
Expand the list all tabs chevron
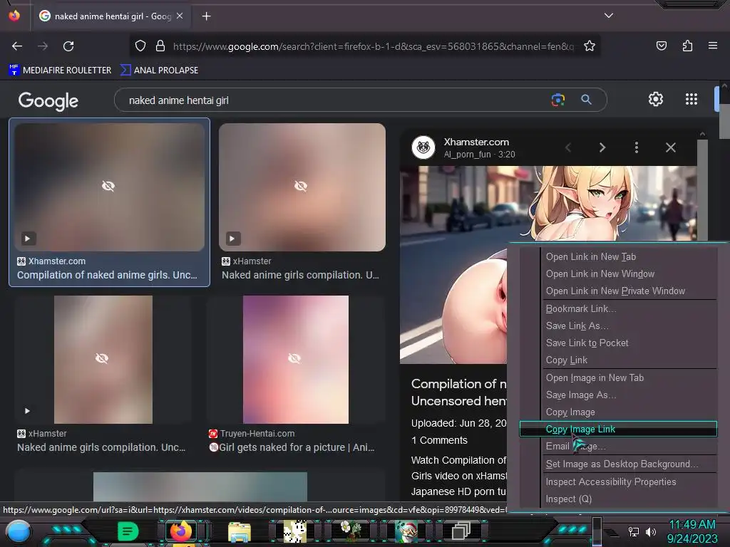tap(609, 16)
